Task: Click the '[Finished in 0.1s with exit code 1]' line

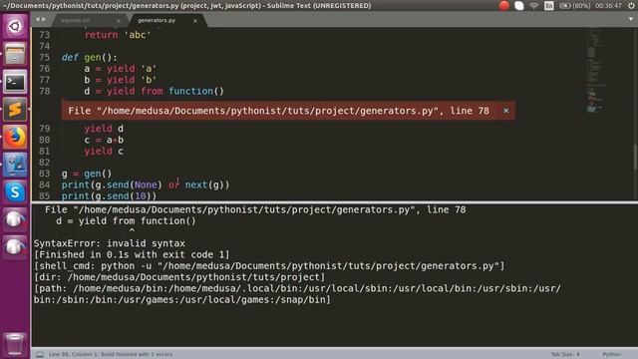Action: (x=132, y=255)
